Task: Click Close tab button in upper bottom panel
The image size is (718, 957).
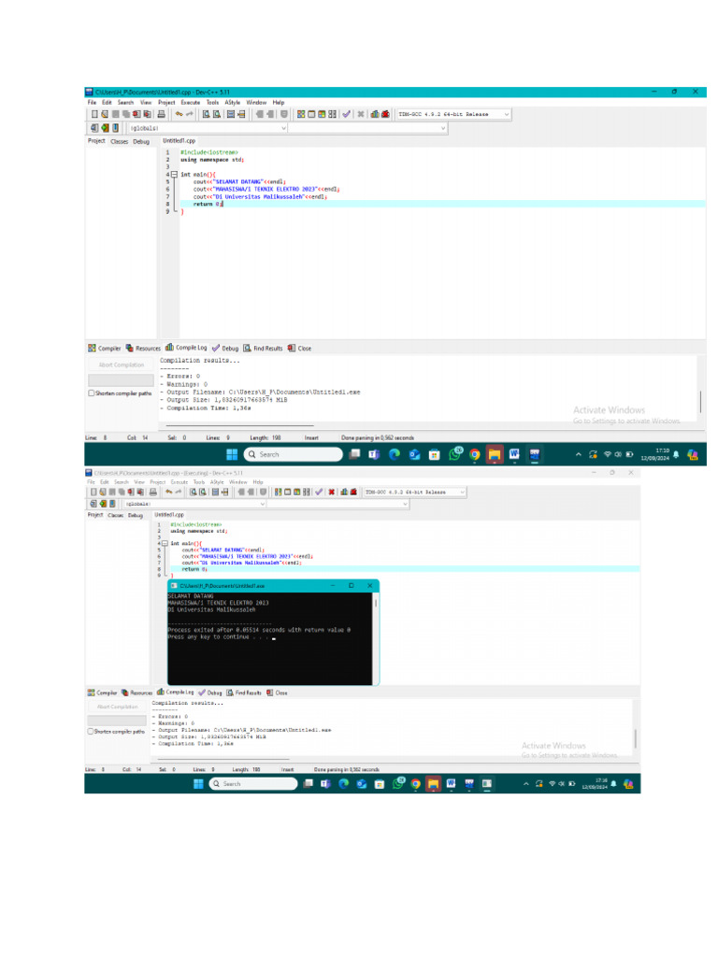Action: pos(300,348)
